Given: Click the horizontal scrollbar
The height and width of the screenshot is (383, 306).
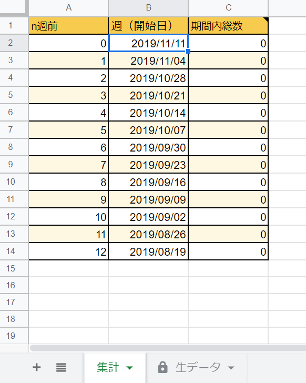Looking at the screenshot, I should (168, 348).
